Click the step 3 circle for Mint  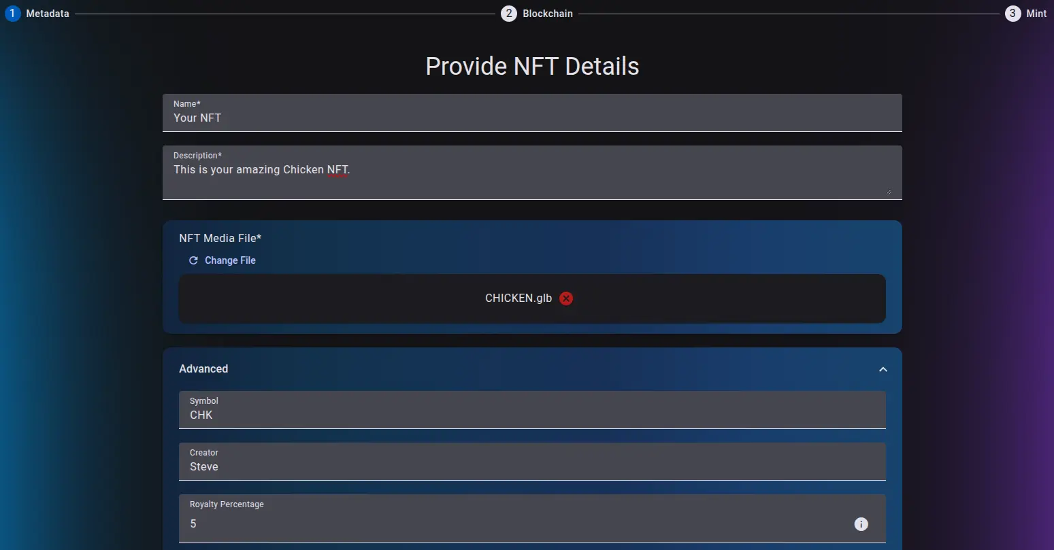pos(1012,13)
